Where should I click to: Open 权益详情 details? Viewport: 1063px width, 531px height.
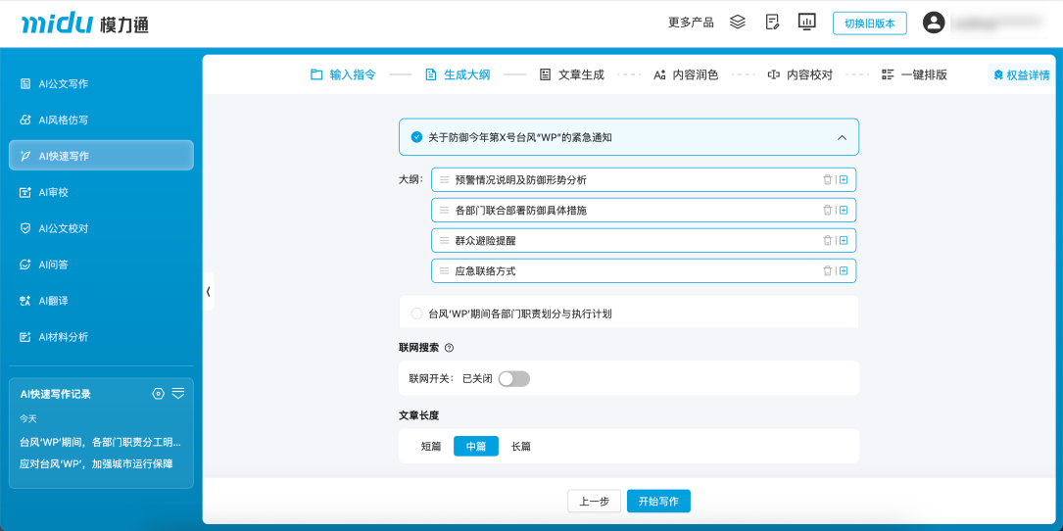tap(1021, 75)
